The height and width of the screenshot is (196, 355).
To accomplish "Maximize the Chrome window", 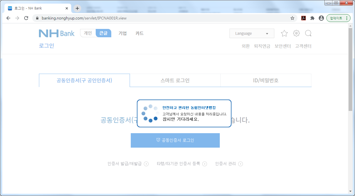I will point(336,3).
